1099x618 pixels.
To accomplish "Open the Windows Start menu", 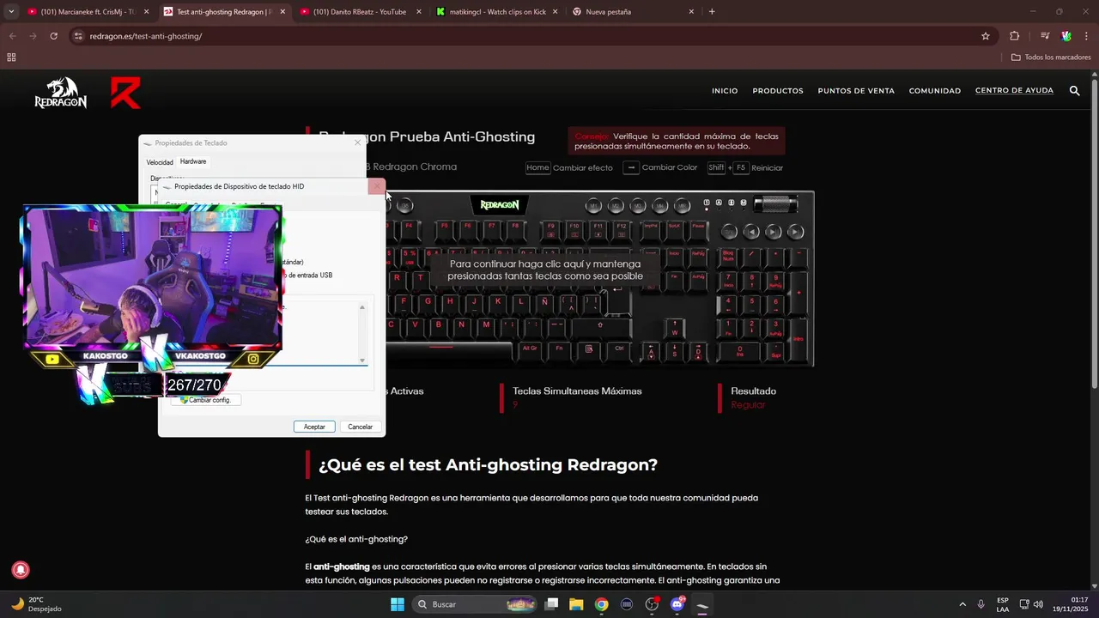I will (x=398, y=604).
